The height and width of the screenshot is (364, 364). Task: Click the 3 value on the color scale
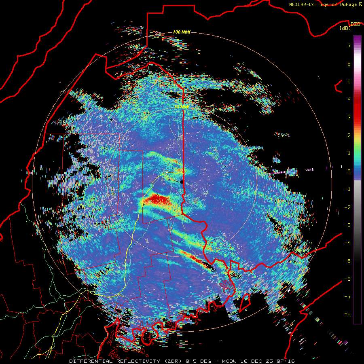click(x=349, y=117)
